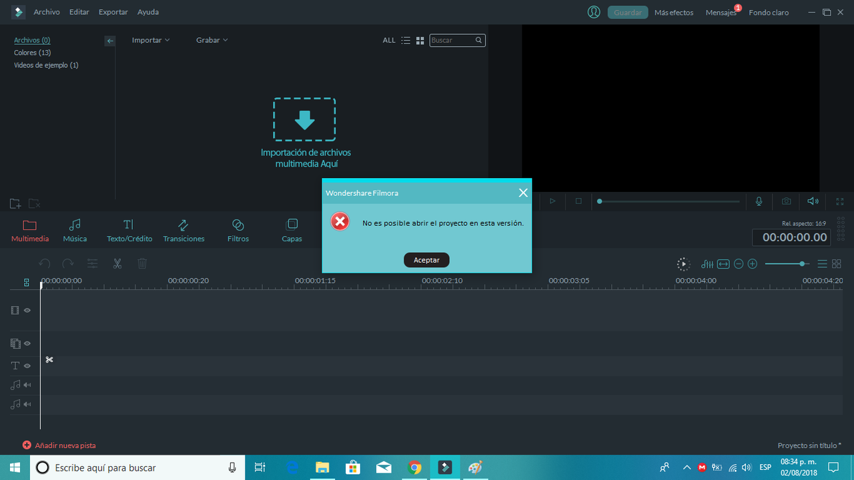Screen dimensions: 854x480
Task: Close the Wondershare Filmora dialog
Action: point(523,193)
